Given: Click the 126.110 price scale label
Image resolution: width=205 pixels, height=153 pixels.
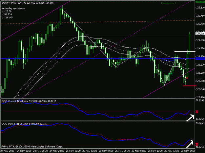Looking at the screenshot, I should pyautogui.click(x=200, y=8).
